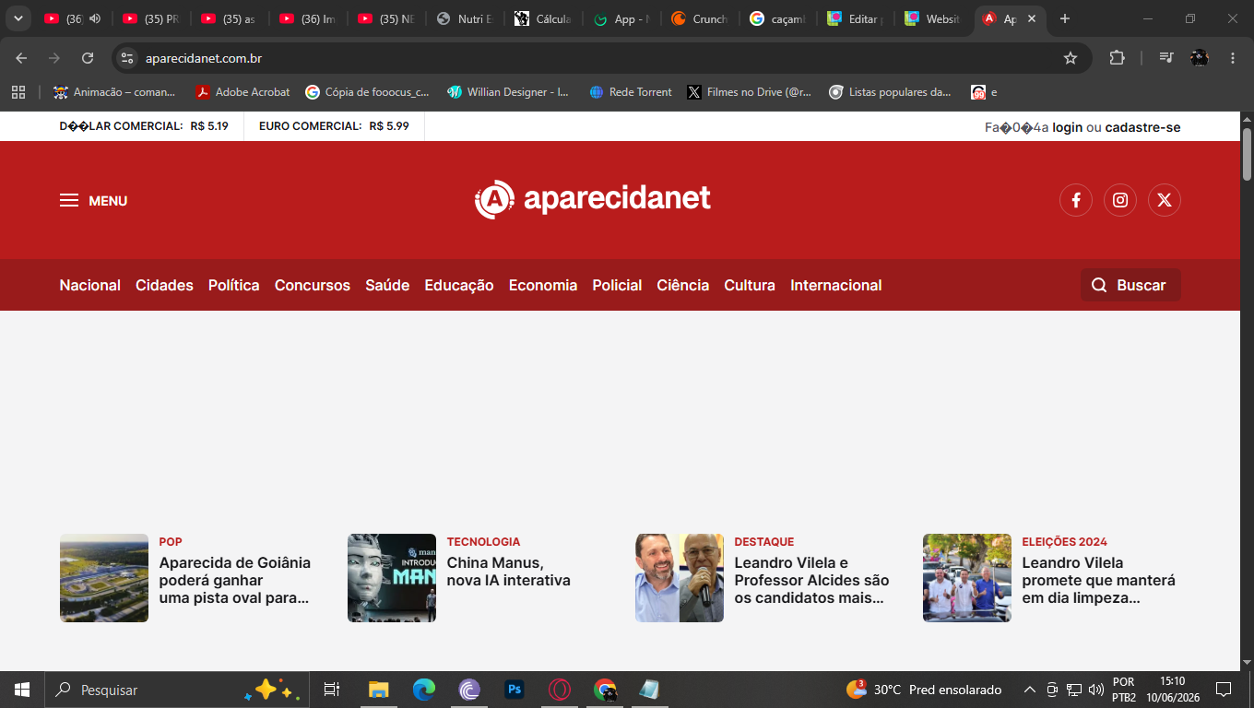Click the taskbar Pesquisar search box
Viewport: 1254px width, 708px height.
(x=177, y=690)
